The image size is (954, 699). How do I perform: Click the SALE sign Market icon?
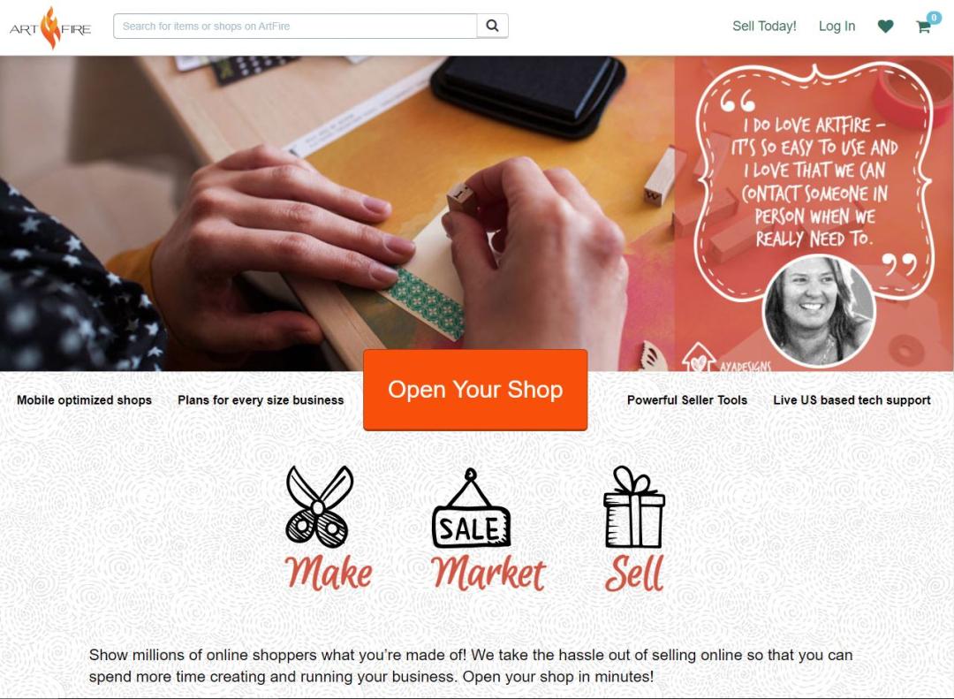point(471,508)
